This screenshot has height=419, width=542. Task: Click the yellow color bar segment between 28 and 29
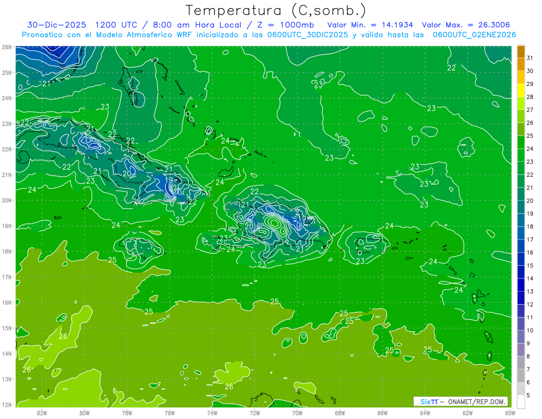[x=521, y=90]
